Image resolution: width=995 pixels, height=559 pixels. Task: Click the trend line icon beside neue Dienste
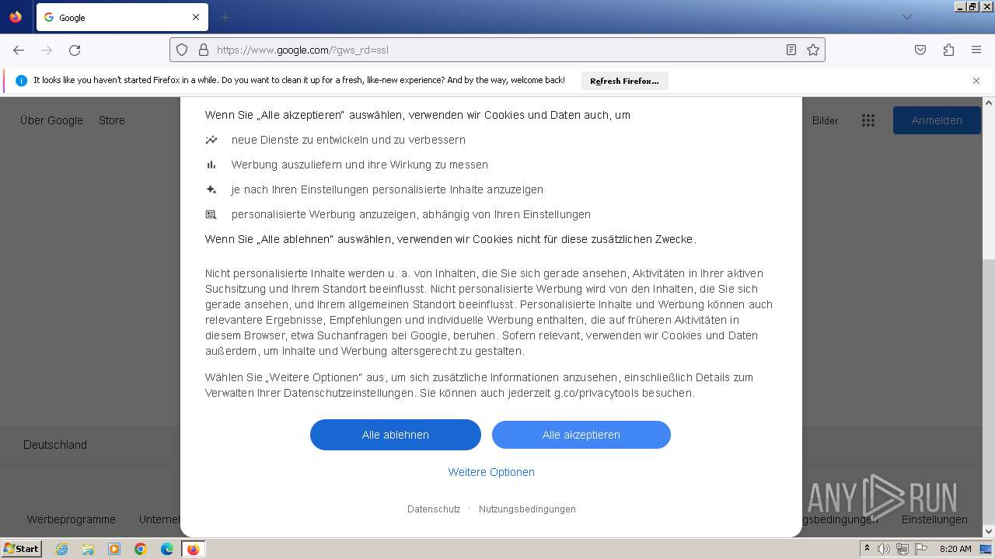pos(211,140)
